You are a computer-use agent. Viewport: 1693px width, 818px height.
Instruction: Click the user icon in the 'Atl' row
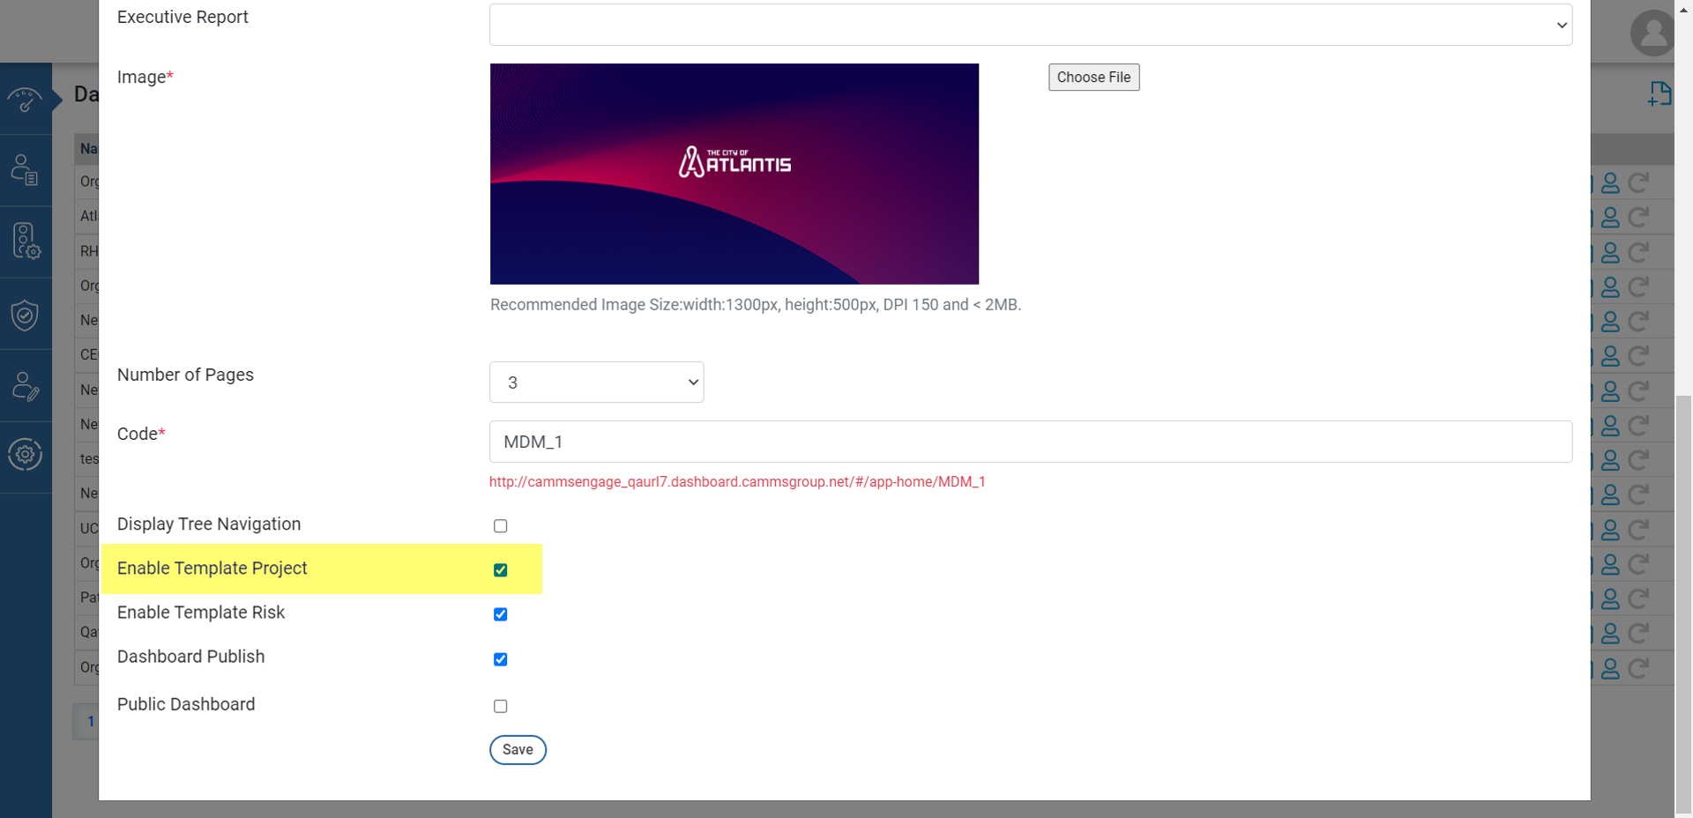pos(1610,217)
